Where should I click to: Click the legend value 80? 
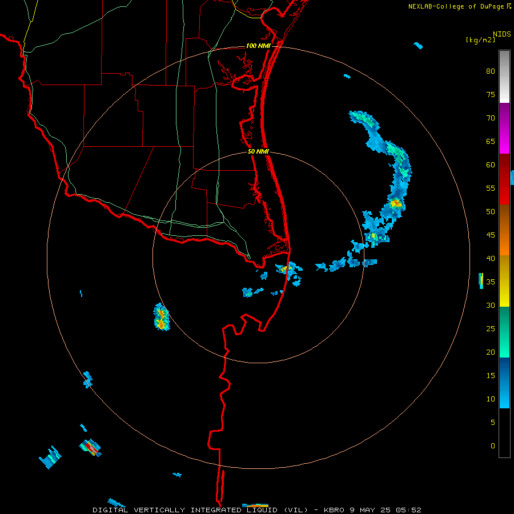click(491, 71)
